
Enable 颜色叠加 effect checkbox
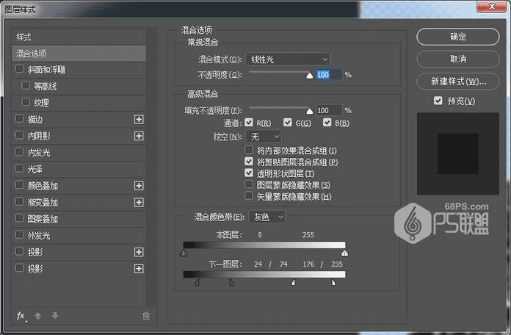click(x=20, y=185)
